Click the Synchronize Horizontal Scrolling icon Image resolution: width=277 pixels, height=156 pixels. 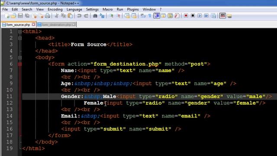click(134, 16)
